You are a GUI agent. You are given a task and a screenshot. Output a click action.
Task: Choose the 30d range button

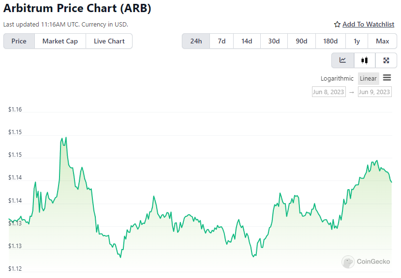[x=274, y=41]
